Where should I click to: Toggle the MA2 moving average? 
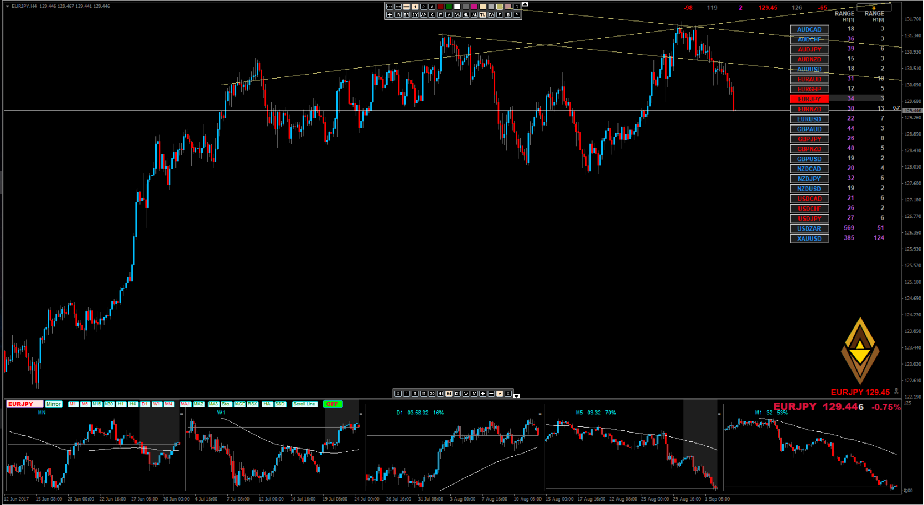(199, 404)
